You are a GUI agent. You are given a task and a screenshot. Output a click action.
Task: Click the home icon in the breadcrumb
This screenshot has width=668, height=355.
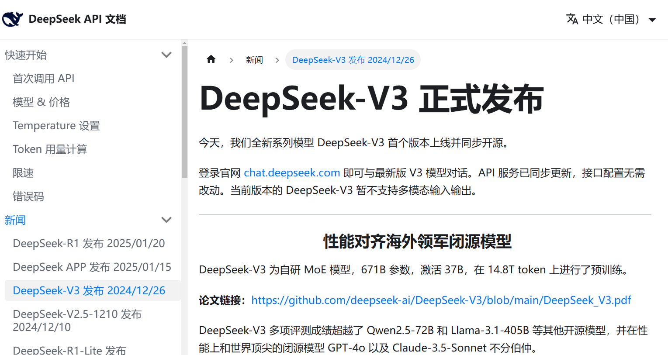coord(211,59)
